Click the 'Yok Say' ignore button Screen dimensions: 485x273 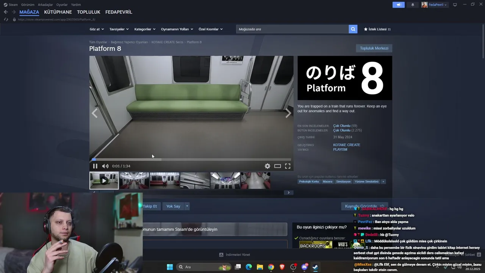pos(173,206)
